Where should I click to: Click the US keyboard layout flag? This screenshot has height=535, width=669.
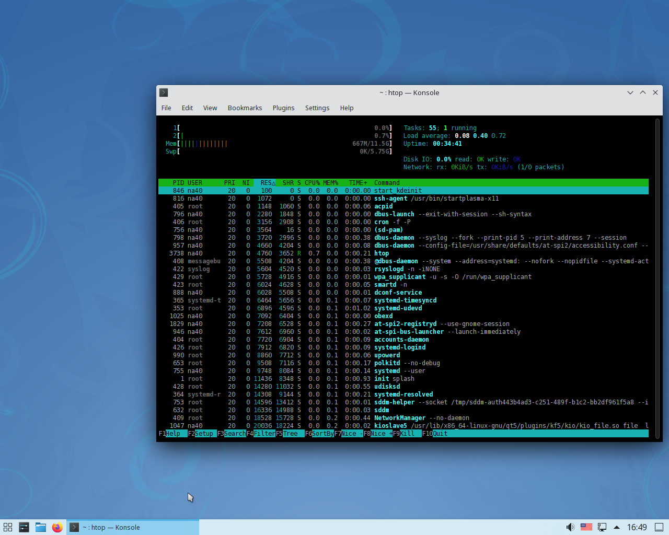[586, 527]
